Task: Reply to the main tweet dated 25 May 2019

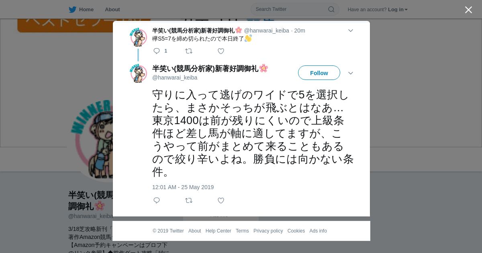Action: point(157,200)
